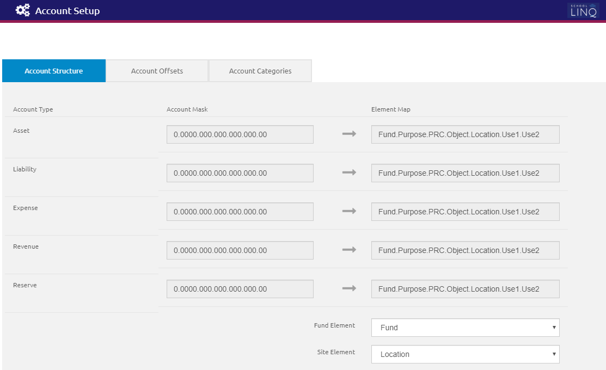The width and height of the screenshot is (606, 370).
Task: Click the arrow icon in the Revenue row
Action: coord(348,250)
